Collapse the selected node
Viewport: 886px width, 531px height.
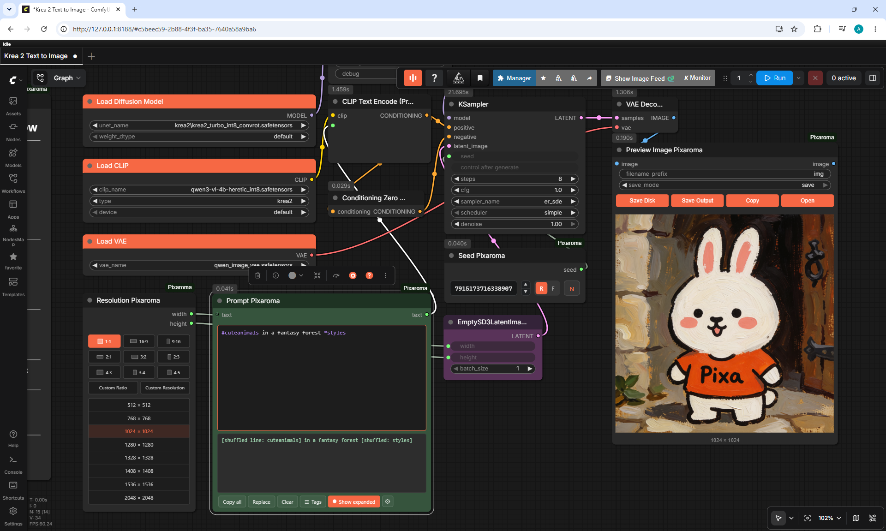(317, 275)
